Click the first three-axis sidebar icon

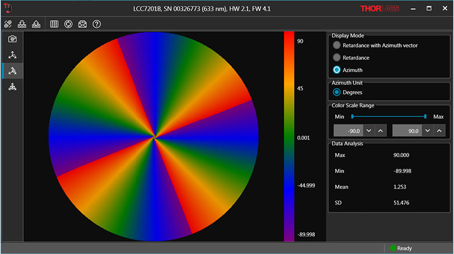(12, 55)
